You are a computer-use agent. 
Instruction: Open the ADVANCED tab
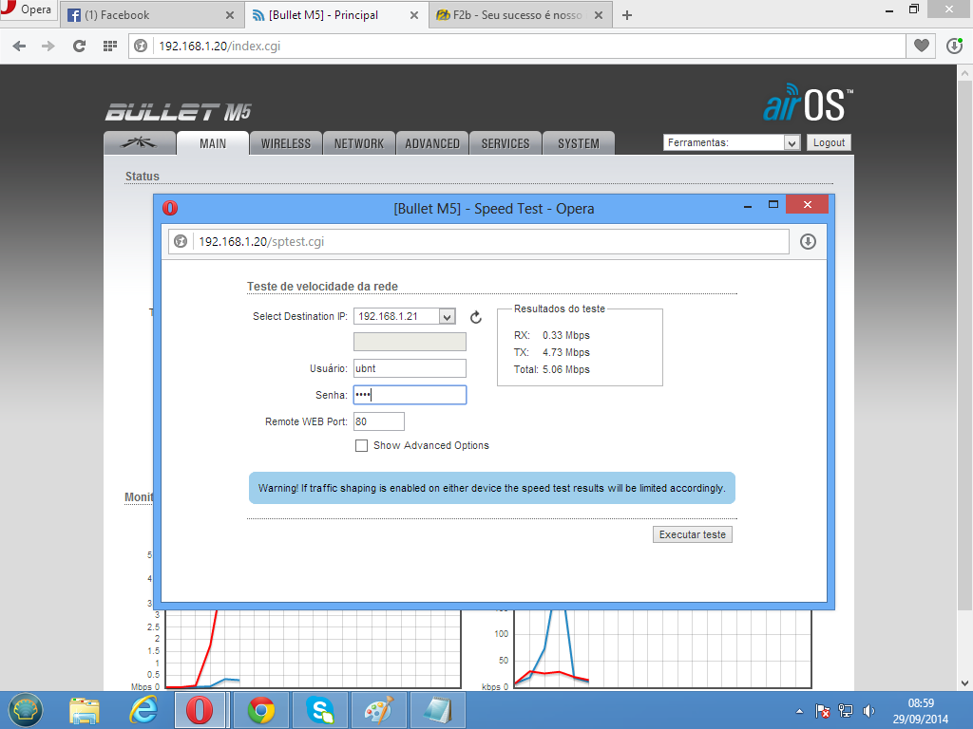[432, 143]
